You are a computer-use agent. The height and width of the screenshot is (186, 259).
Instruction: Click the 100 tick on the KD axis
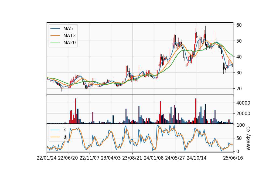point(240,125)
